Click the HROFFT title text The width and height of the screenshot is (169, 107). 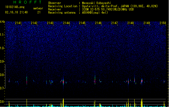click(x=27, y=2)
